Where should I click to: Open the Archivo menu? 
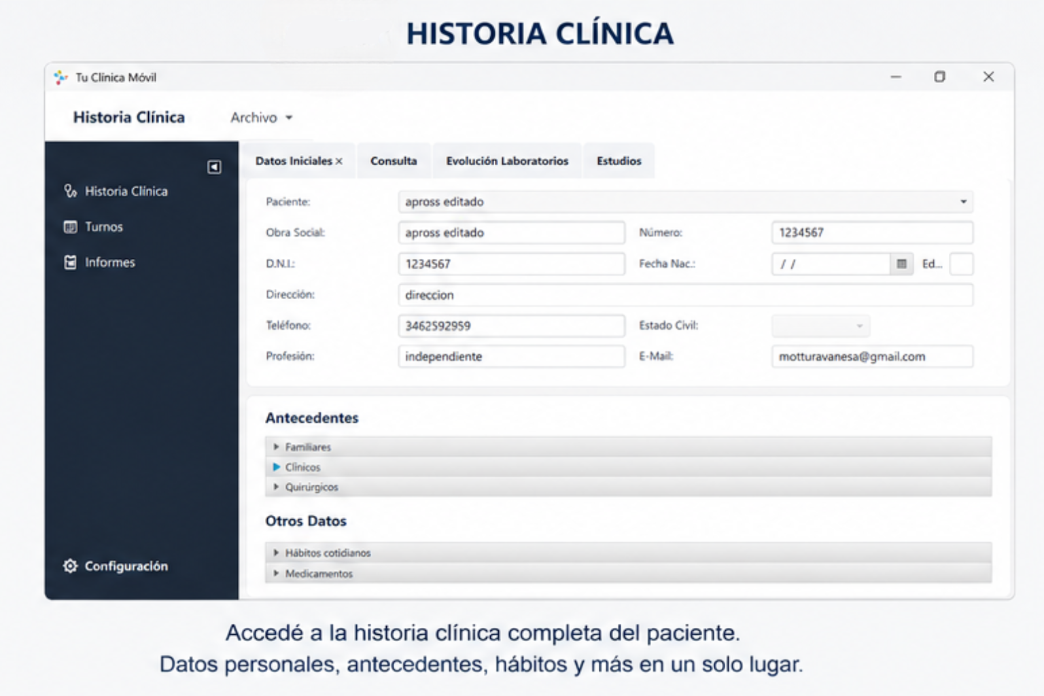pos(261,118)
